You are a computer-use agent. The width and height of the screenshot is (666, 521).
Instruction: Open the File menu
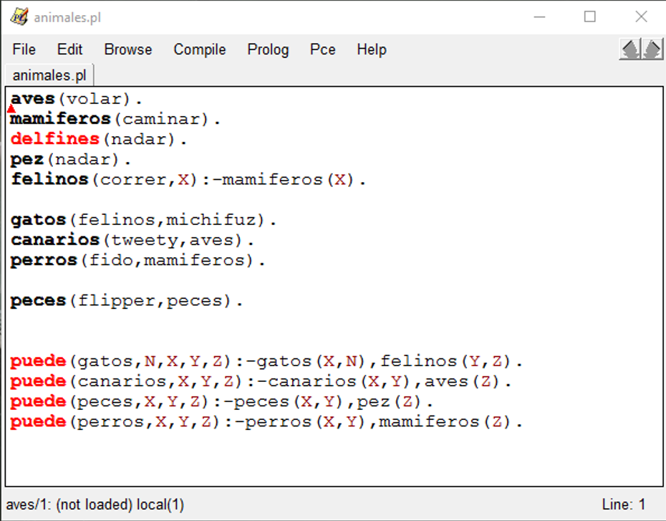[24, 49]
